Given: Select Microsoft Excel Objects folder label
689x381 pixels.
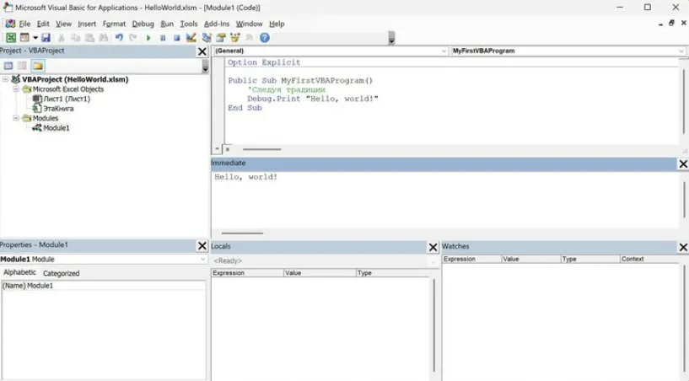Looking at the screenshot, I should click(68, 89).
